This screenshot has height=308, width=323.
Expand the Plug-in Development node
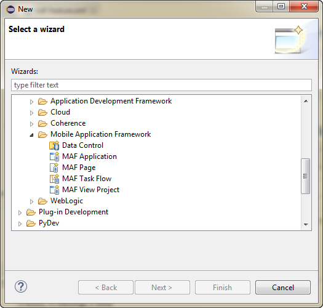click(x=20, y=213)
